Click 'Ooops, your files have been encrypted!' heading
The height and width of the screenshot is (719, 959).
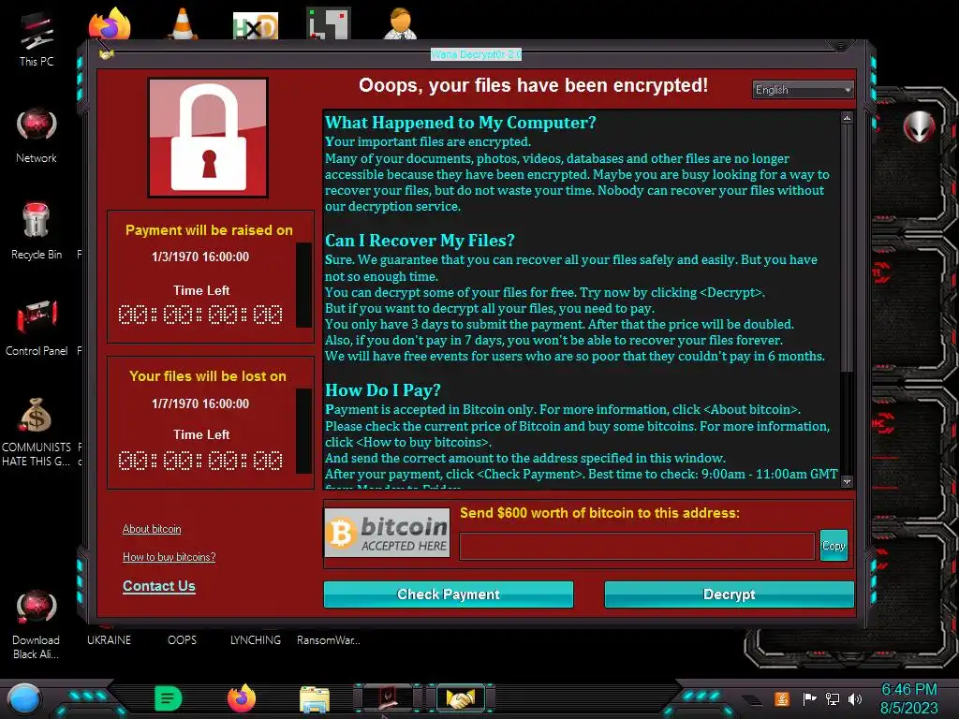point(533,85)
